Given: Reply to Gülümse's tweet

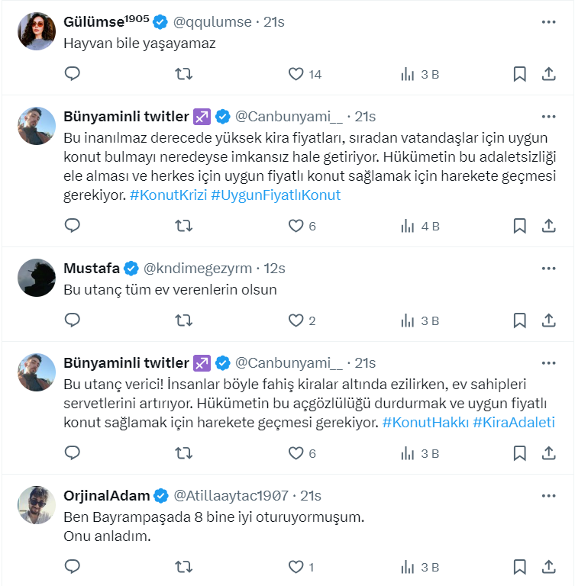Looking at the screenshot, I should tap(73, 74).
